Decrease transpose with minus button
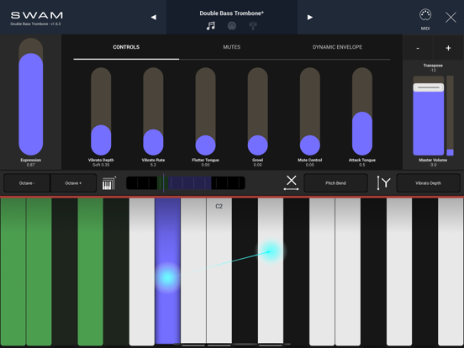Screen dimensions: 464x348 [x=418, y=48]
